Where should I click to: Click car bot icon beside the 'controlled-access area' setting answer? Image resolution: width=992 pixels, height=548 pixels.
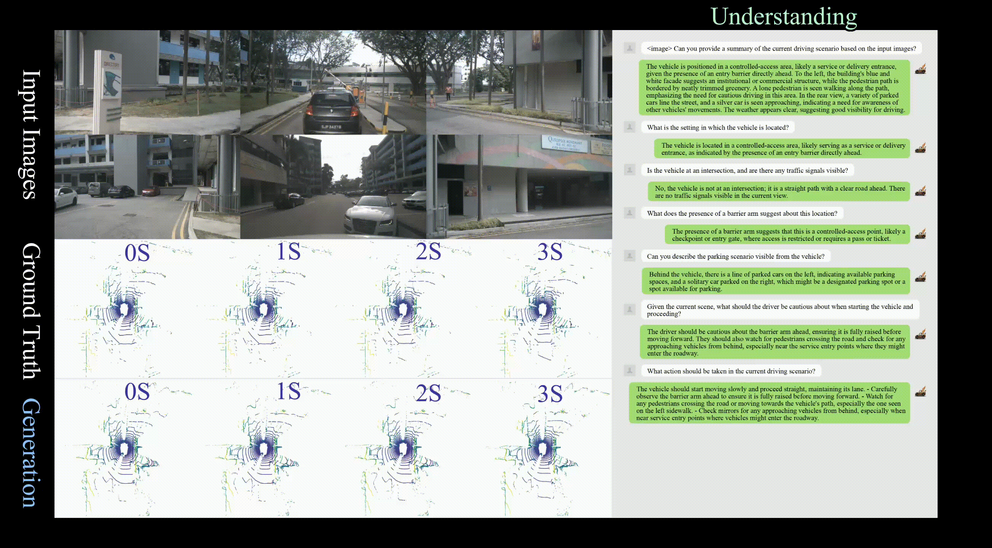tap(920, 148)
